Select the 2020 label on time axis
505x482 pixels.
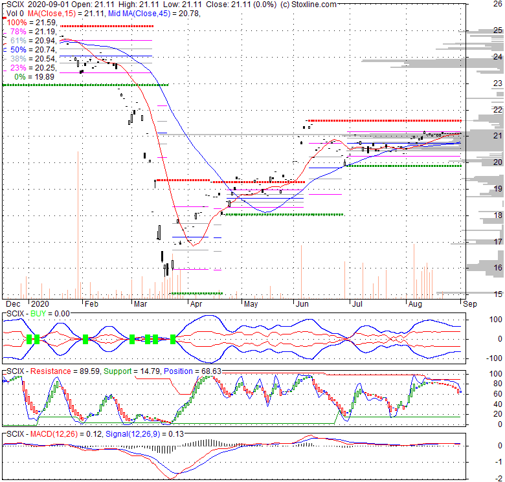(40, 303)
